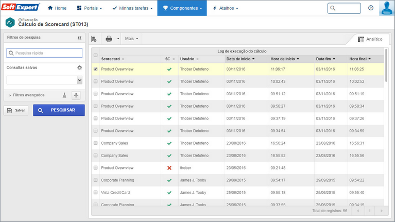Screen dimensions: 395x222
Task: Go to previous page arrow
Action: click(358, 211)
